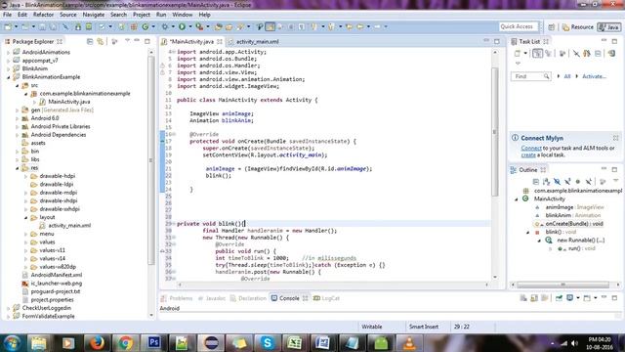Open Skype from the taskbar
The width and height of the screenshot is (625, 352).
pos(268,343)
